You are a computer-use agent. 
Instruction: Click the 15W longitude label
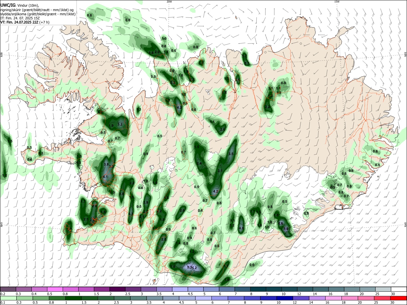[x=337, y=2]
